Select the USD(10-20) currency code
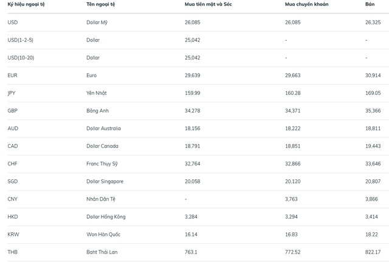389x262 pixels. (19, 58)
